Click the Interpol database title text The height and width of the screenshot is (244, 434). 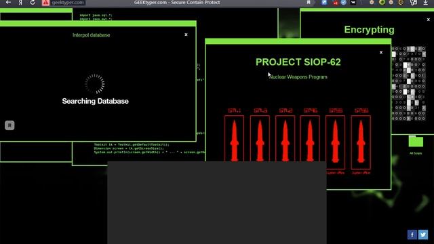92,35
